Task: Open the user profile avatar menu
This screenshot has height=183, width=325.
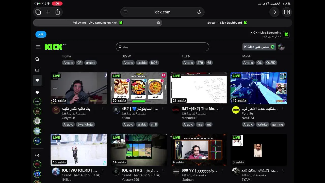Action: [281, 47]
